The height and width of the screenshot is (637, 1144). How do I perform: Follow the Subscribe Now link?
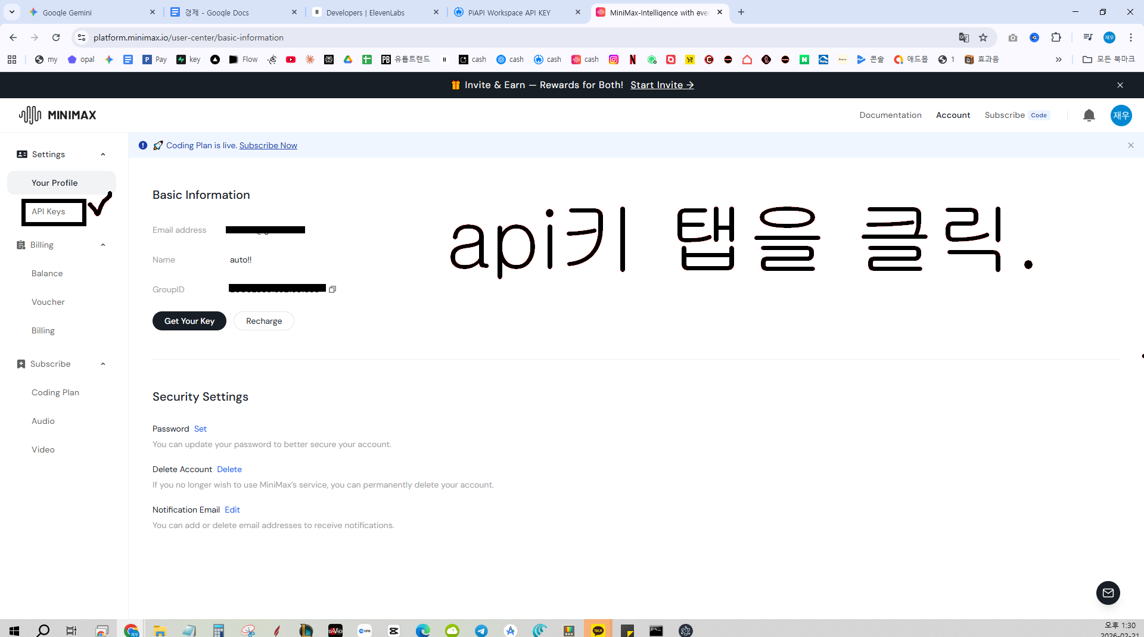point(268,146)
